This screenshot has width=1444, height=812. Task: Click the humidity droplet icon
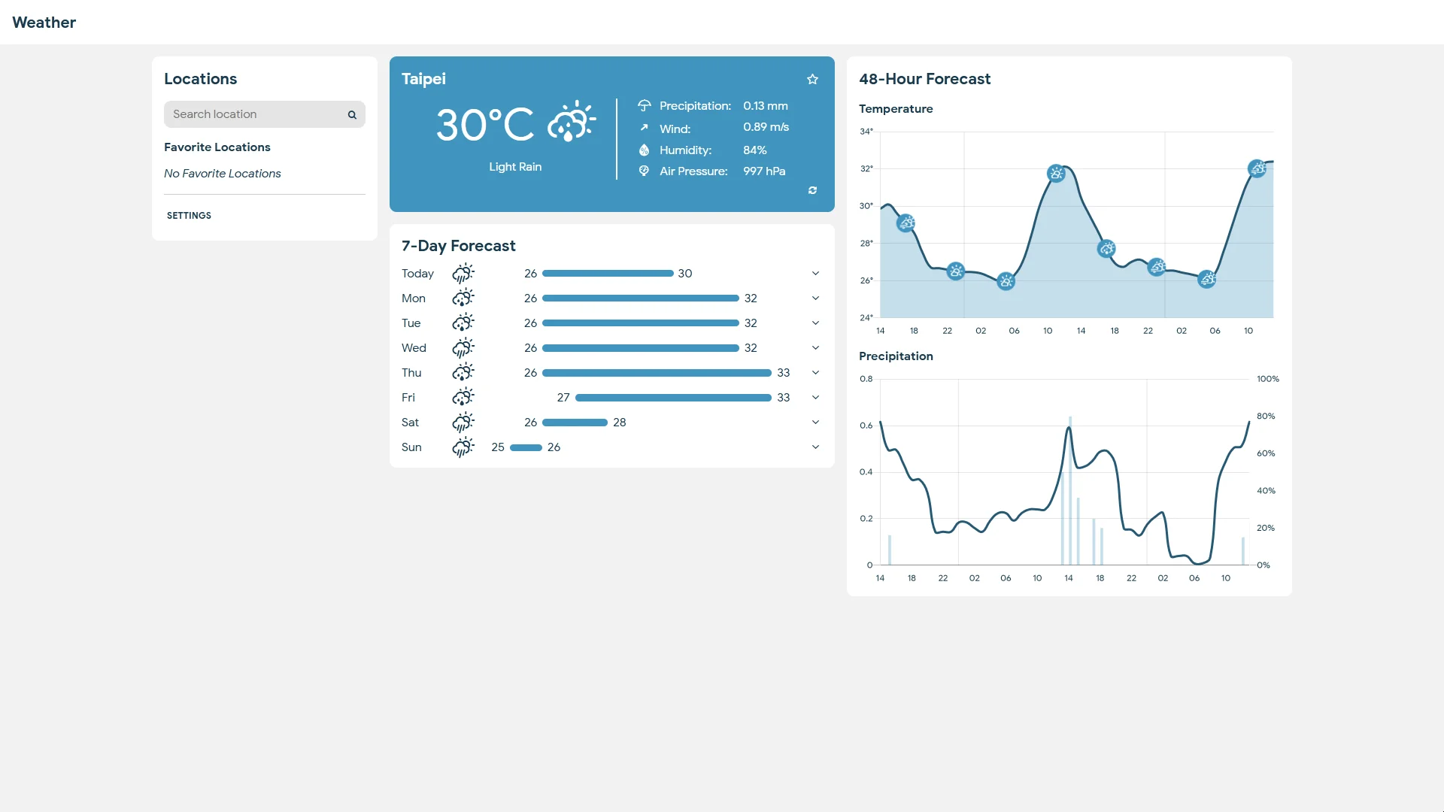(644, 150)
